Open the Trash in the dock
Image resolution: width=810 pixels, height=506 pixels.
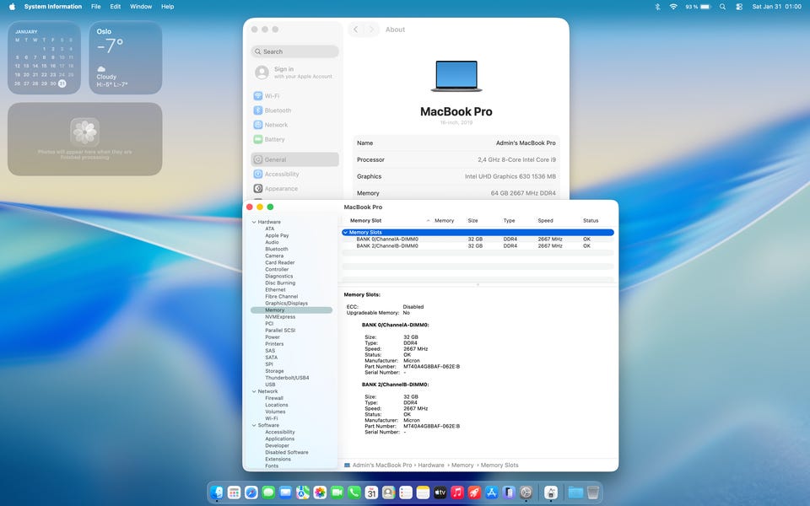click(594, 492)
